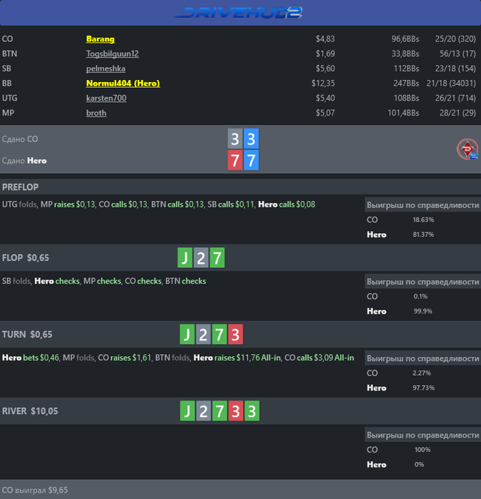Click the green 7 card on the flop row

[x=217, y=258]
